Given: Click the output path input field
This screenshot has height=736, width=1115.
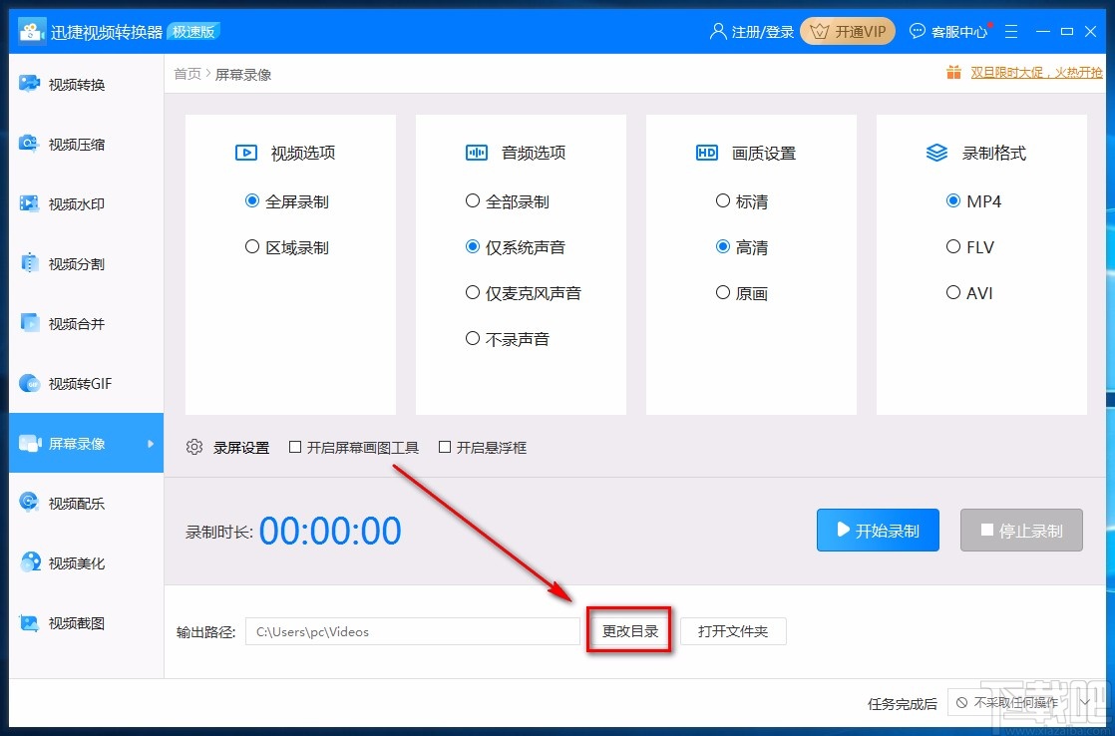Looking at the screenshot, I should tap(412, 631).
